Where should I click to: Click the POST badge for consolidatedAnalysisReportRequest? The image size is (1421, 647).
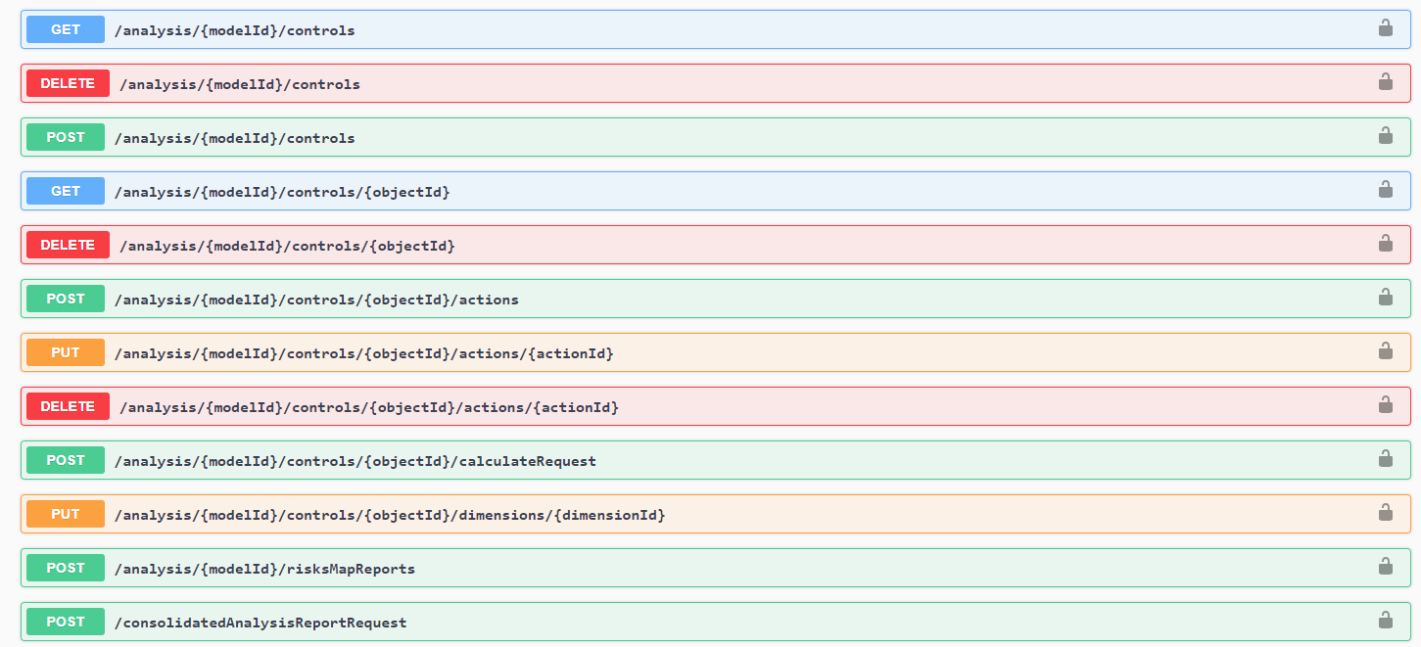[66, 622]
